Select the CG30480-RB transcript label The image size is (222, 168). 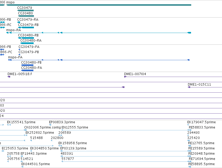(28, 35)
